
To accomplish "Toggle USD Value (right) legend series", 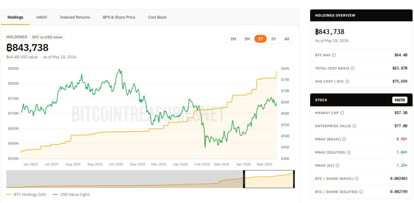I will (x=71, y=194).
